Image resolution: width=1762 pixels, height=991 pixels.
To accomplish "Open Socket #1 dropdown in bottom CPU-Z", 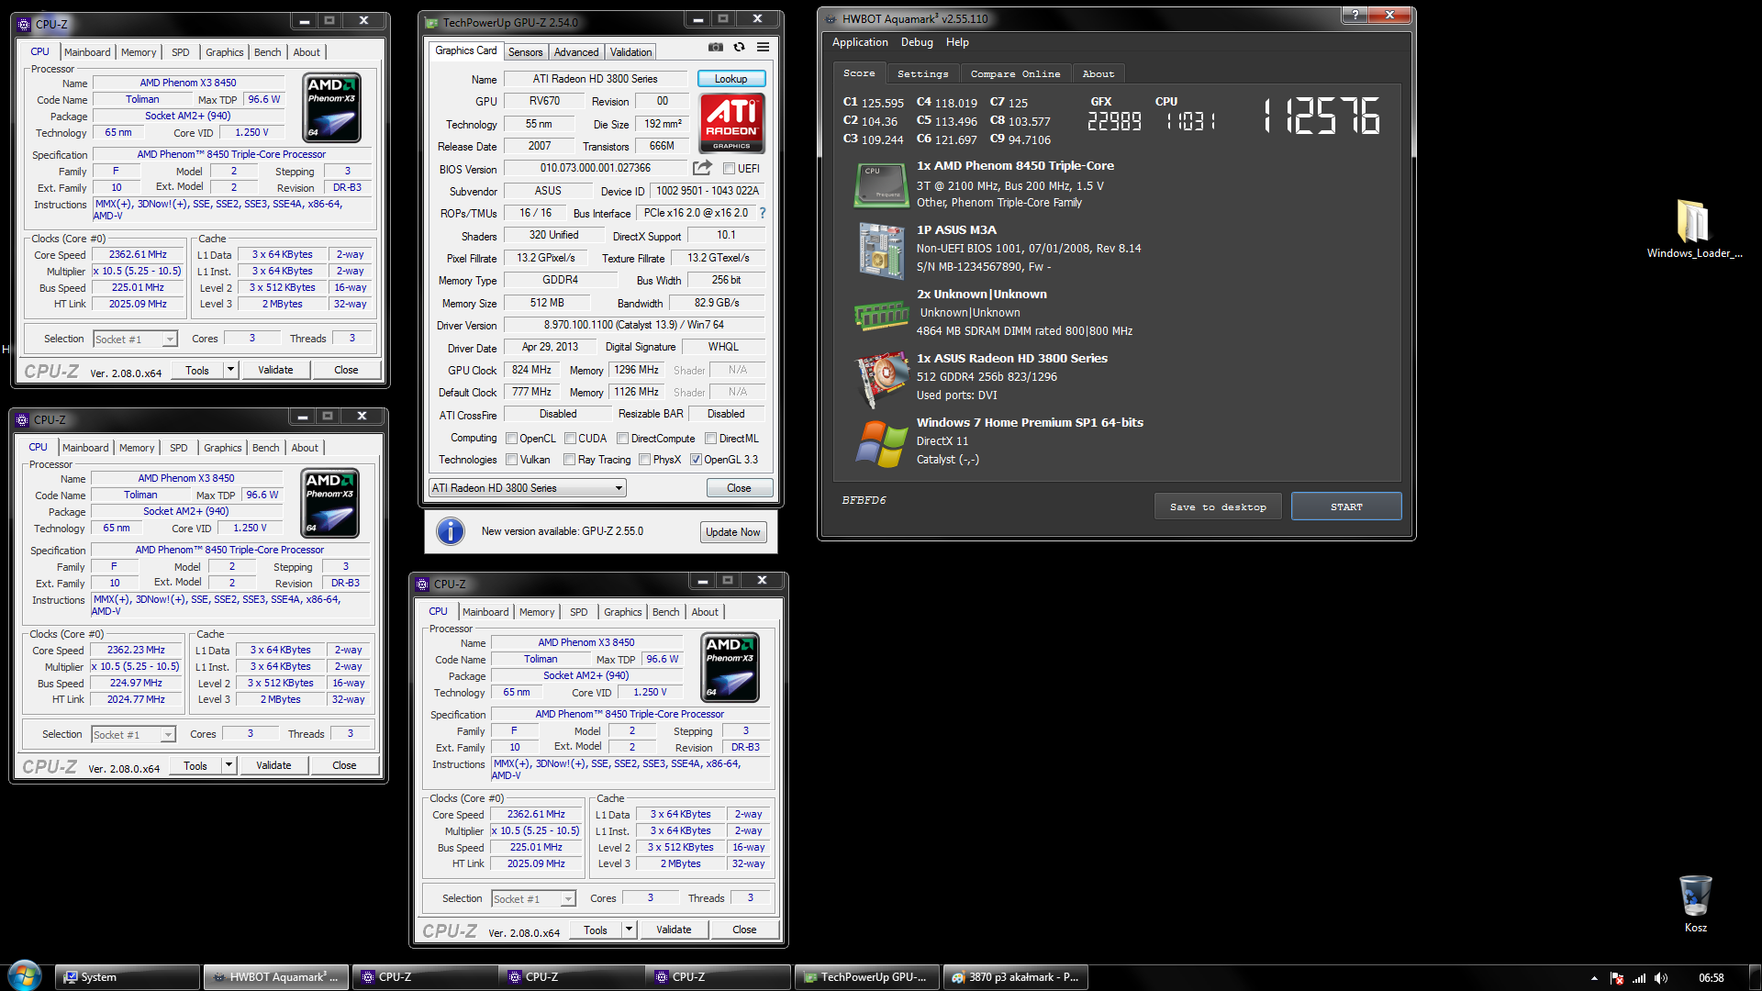I will click(533, 899).
